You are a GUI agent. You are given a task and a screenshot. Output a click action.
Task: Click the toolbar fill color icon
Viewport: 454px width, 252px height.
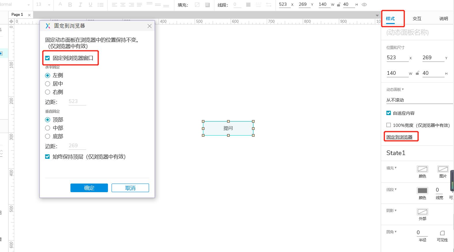coord(197,5)
